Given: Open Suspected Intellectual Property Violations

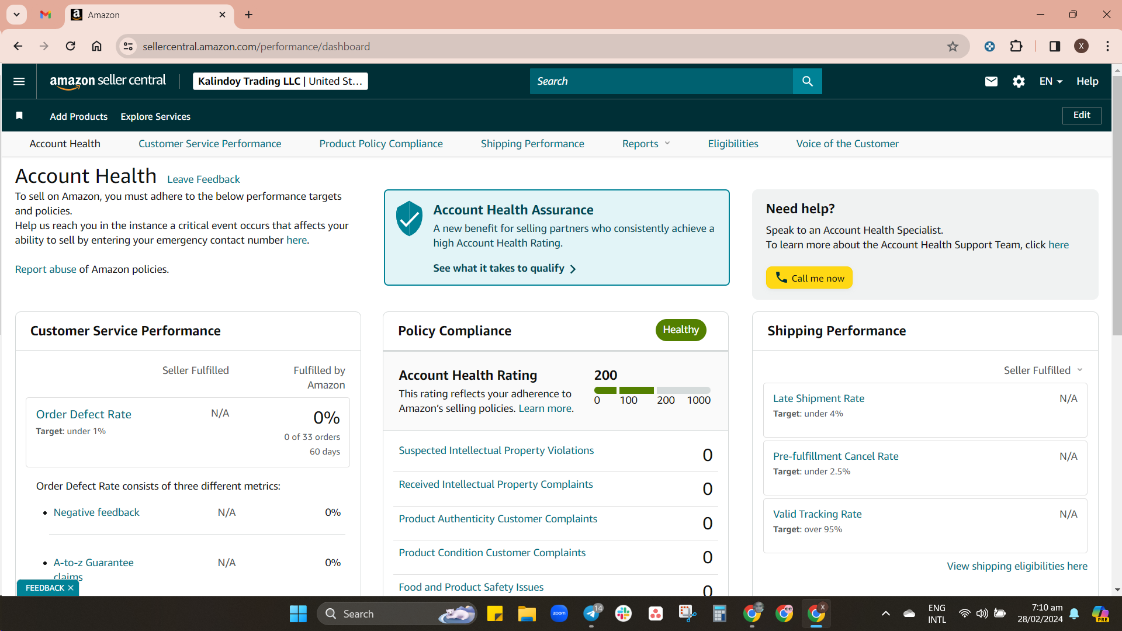Looking at the screenshot, I should pyautogui.click(x=496, y=450).
